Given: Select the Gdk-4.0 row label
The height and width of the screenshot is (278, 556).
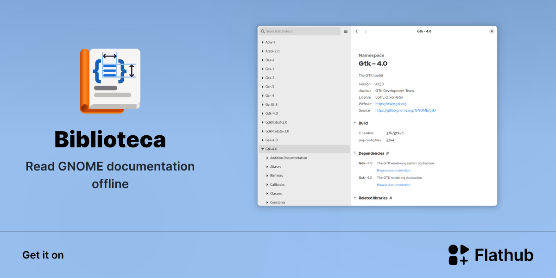Looking at the screenshot, I should (272, 114).
